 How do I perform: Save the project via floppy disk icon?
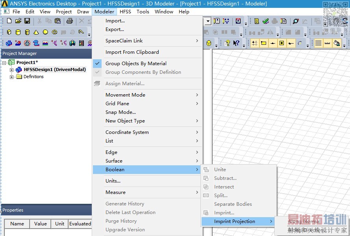pos(27,21)
